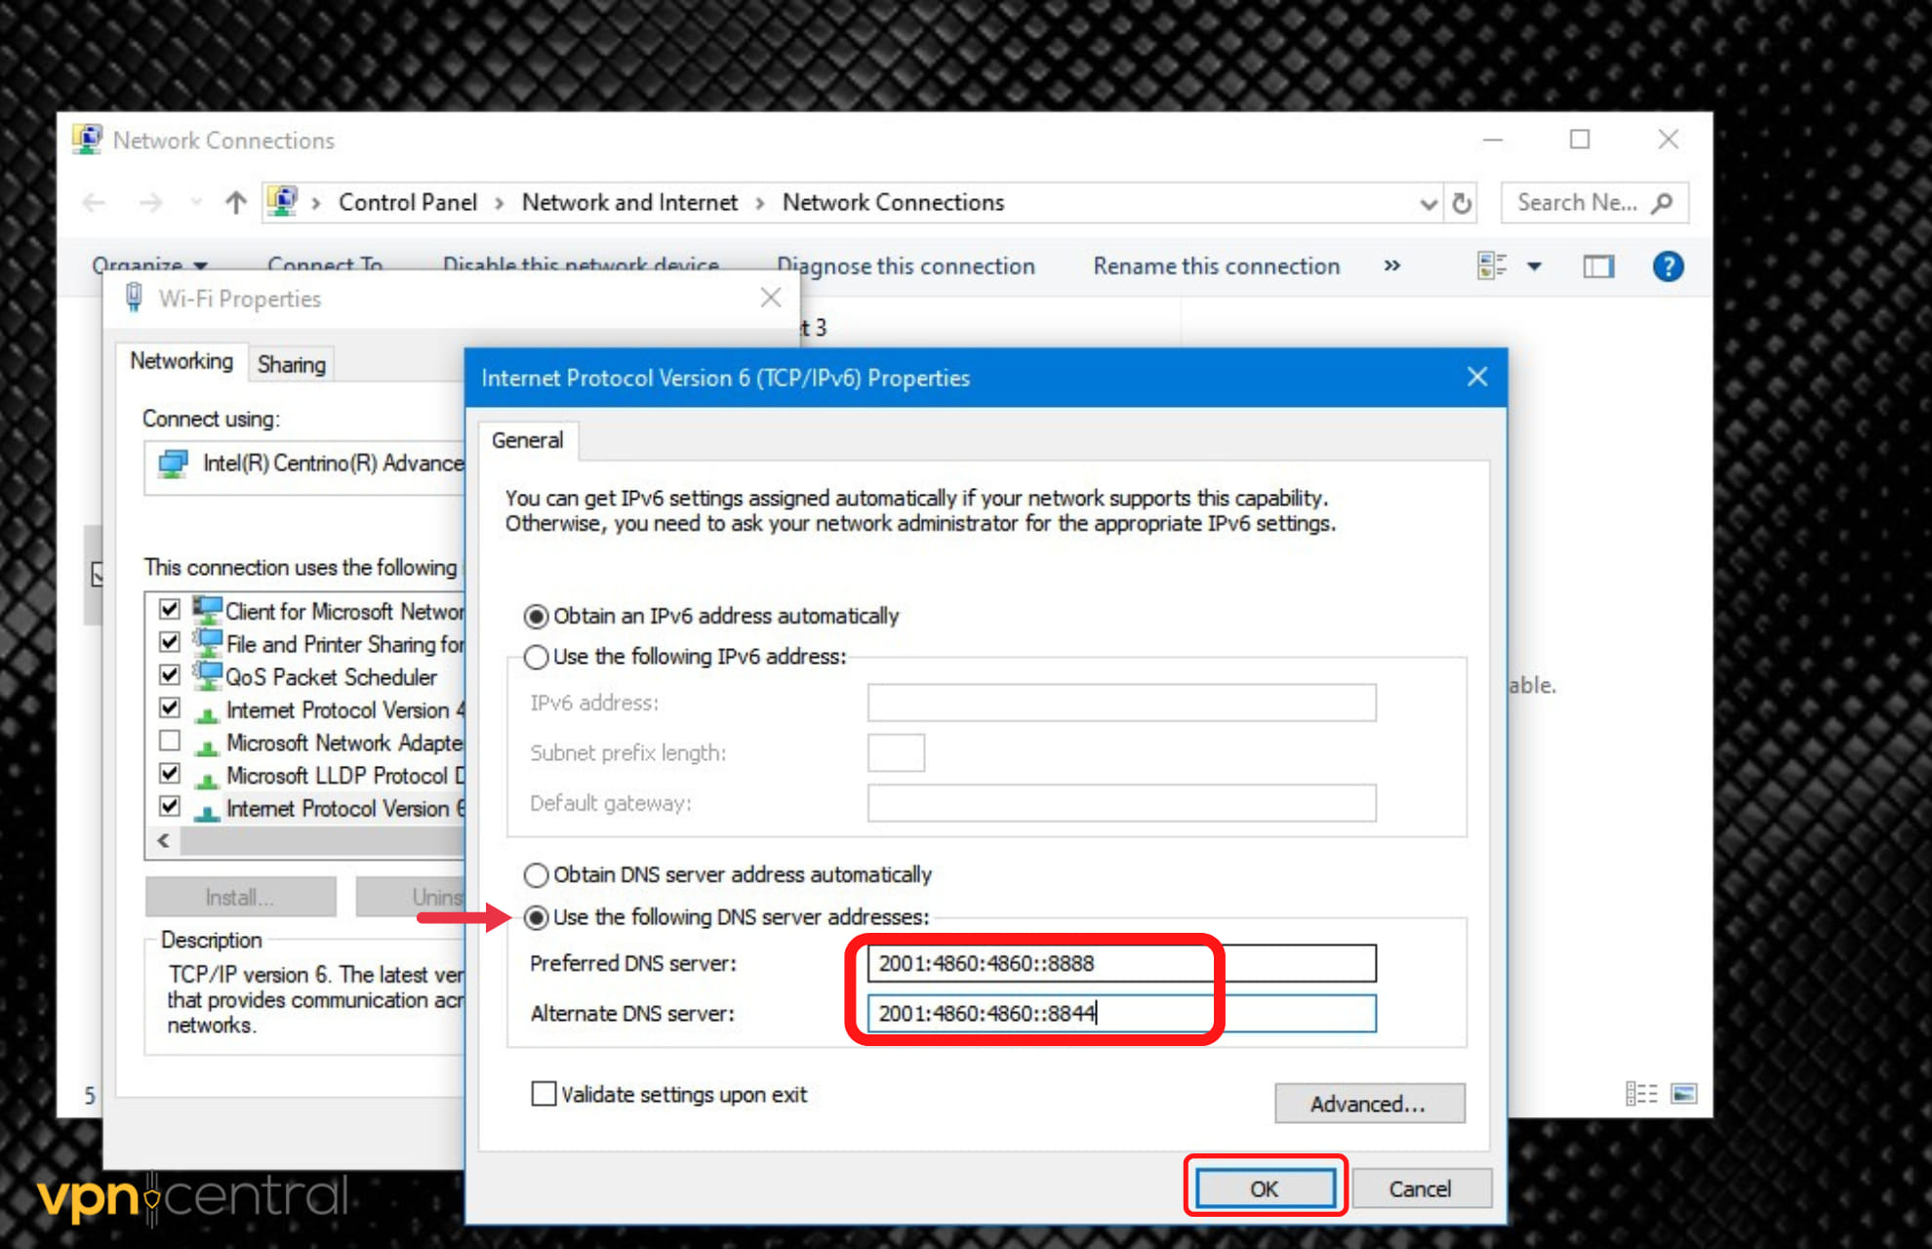Click the Change your view icon
Image resolution: width=1932 pixels, height=1249 pixels.
click(x=1491, y=266)
